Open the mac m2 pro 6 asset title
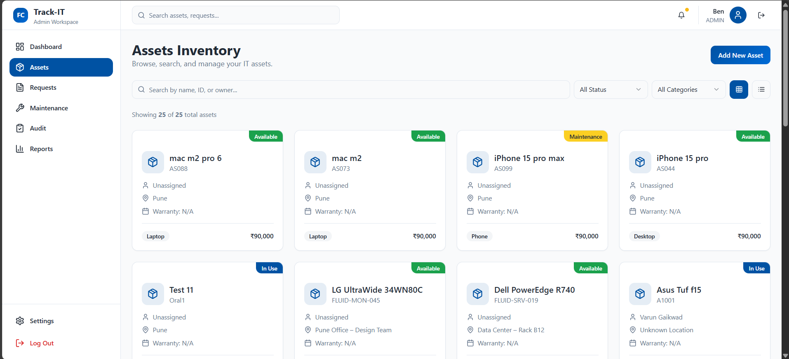The width and height of the screenshot is (789, 359). 195,158
